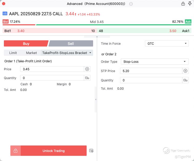Open the more options ellipsis icon
194x161 pixels.
point(131,4)
